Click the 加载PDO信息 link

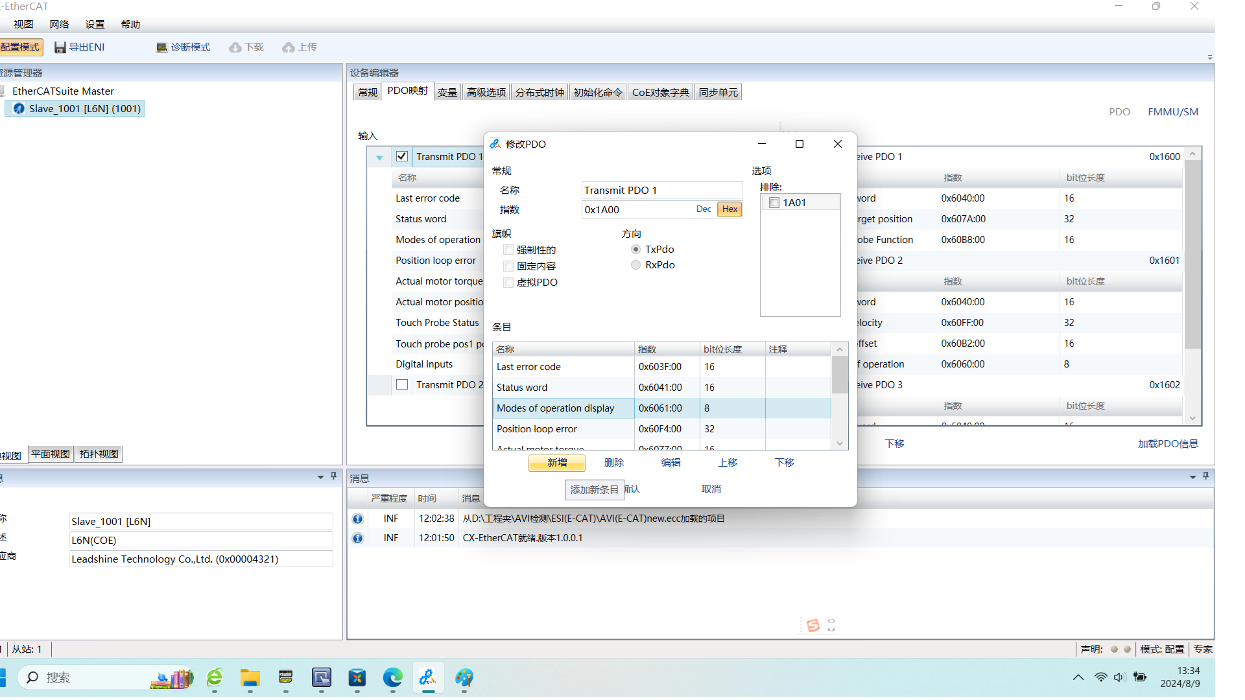point(1167,444)
